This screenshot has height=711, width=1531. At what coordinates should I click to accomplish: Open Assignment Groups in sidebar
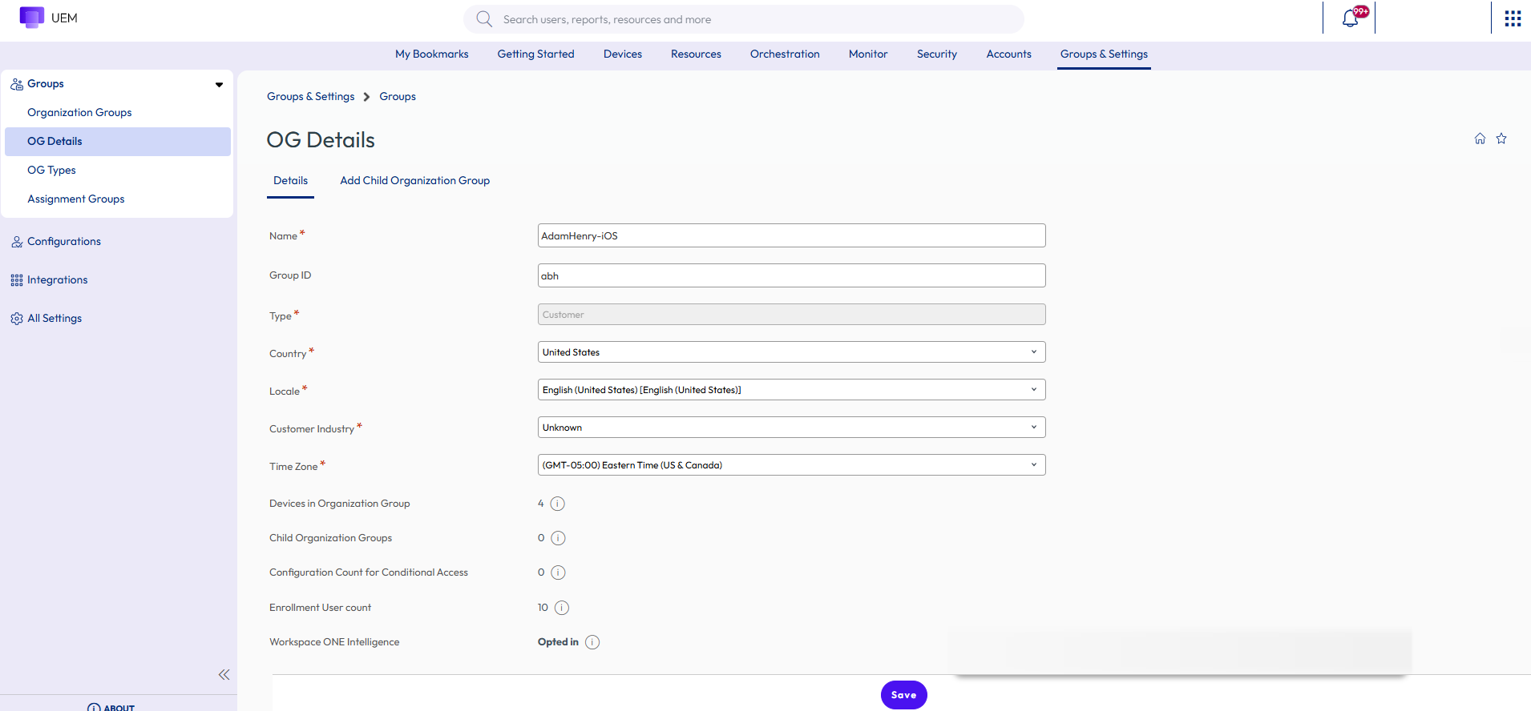tap(76, 199)
